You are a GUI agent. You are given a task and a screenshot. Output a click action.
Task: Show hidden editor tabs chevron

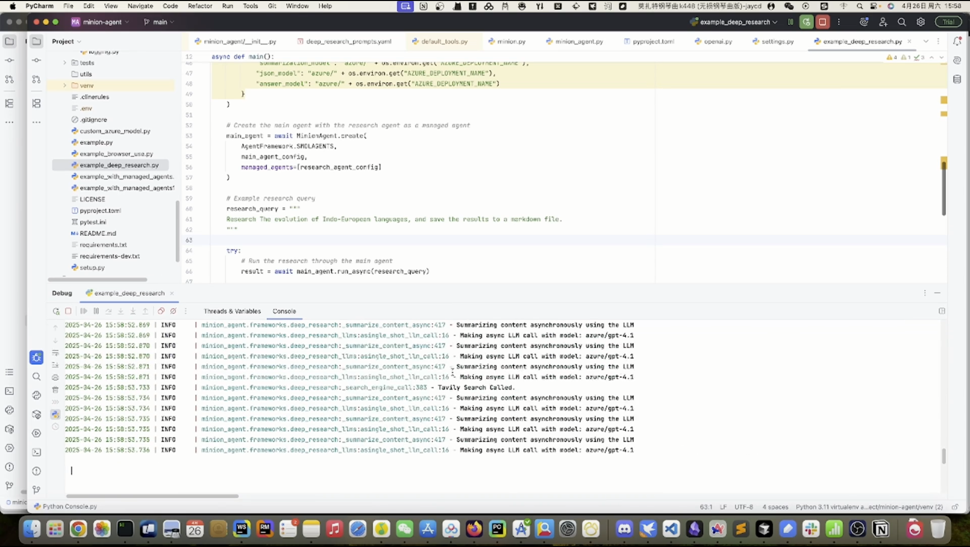926,41
